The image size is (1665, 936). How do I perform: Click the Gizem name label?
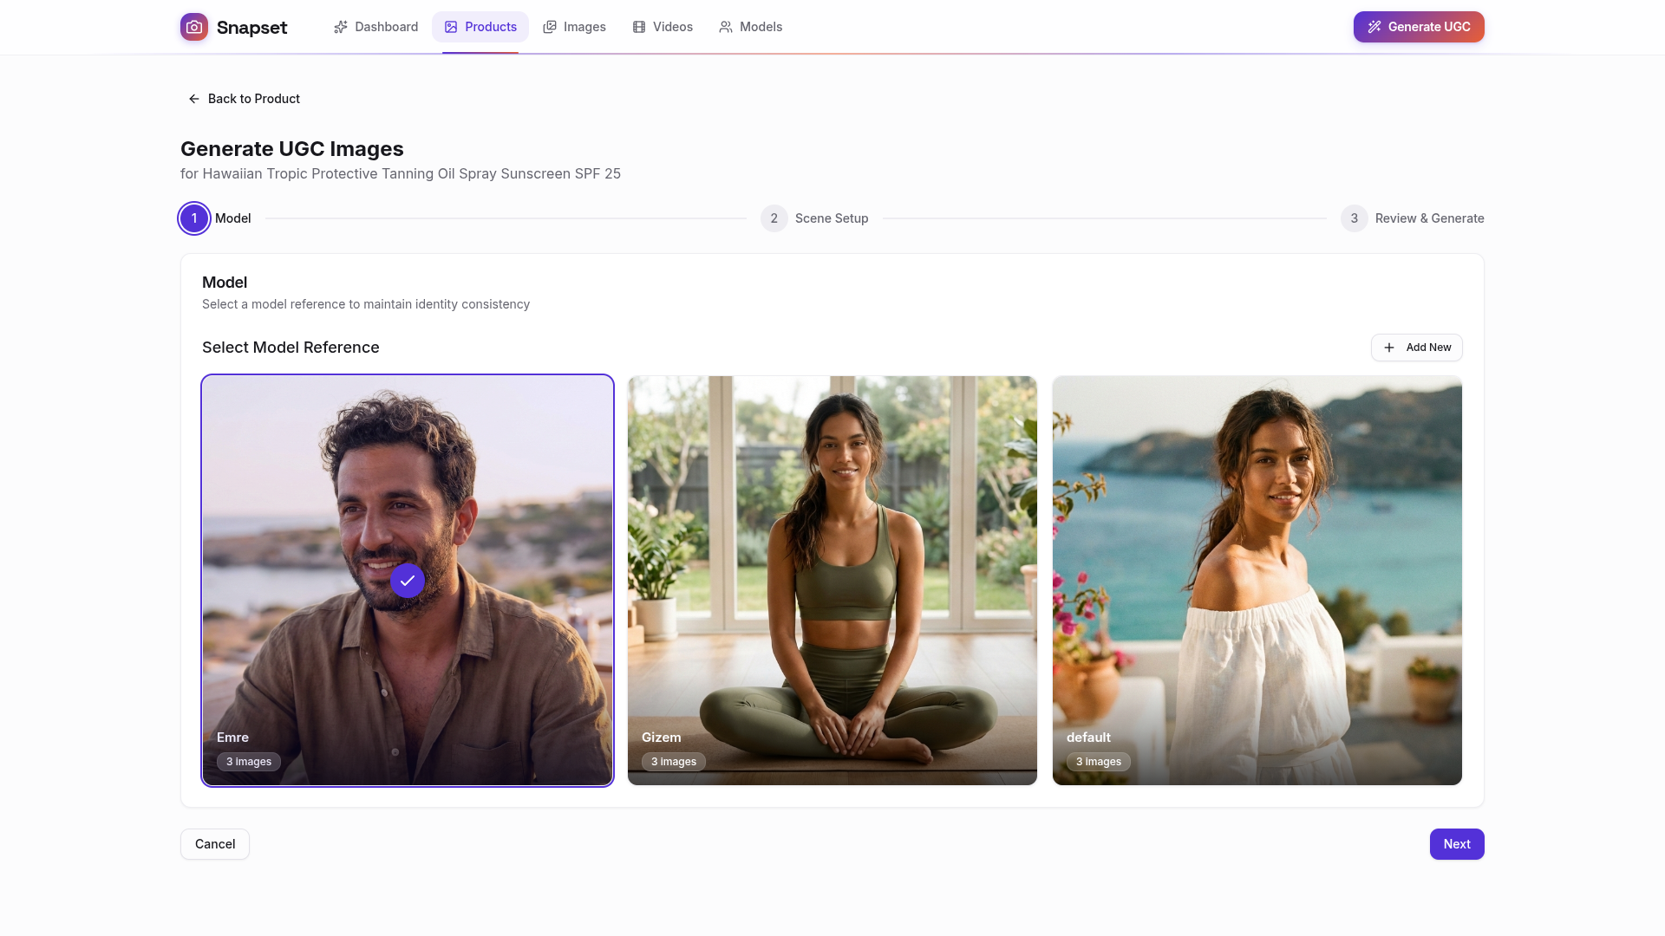[x=661, y=738]
